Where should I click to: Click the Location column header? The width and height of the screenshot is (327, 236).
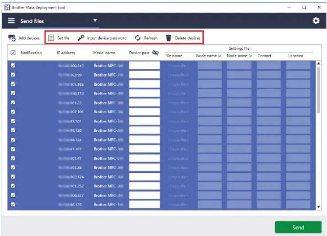click(x=295, y=56)
